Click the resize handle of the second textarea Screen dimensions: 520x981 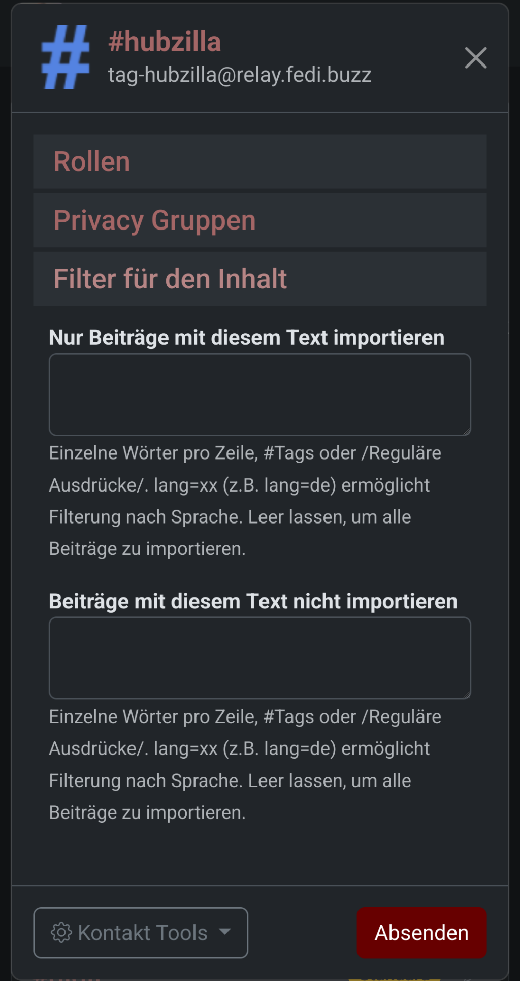(x=467, y=695)
